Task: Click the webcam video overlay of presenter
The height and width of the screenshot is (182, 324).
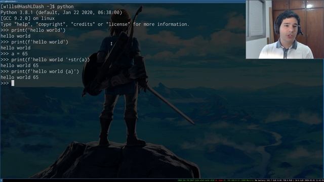Action: click(x=285, y=29)
